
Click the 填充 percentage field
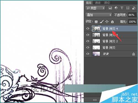[132, 22]
